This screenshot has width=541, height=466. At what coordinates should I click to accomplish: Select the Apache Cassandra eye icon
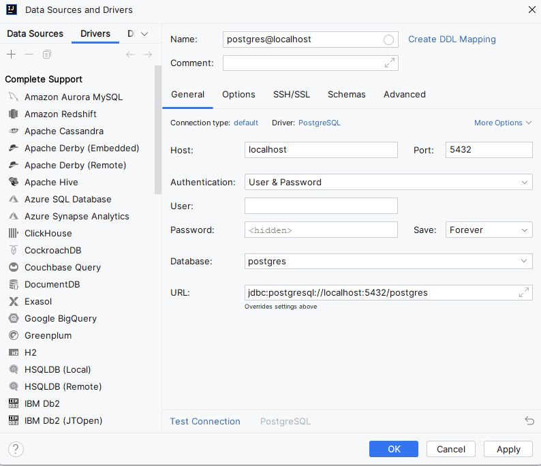[14, 131]
